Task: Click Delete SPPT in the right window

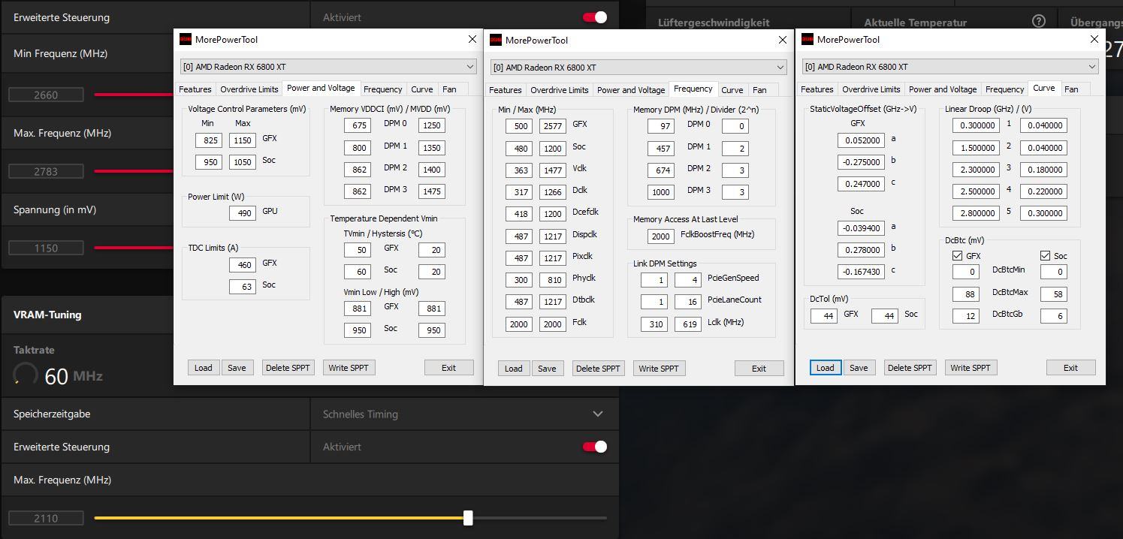Action: (910, 368)
